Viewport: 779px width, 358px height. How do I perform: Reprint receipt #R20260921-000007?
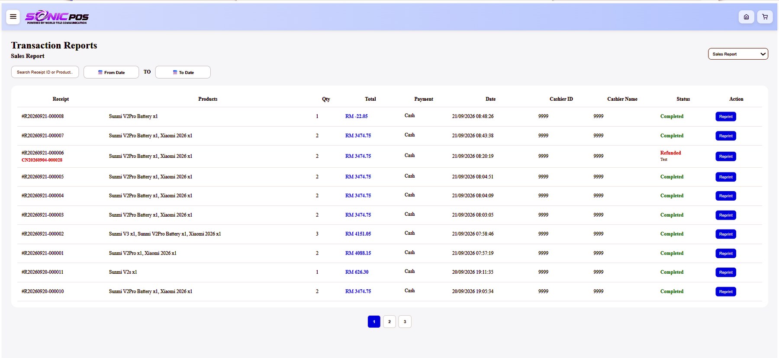[726, 136]
